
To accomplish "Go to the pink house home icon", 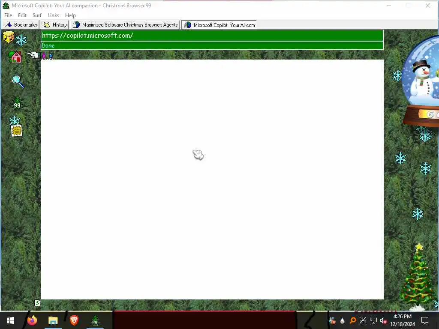I will click(x=15, y=57).
